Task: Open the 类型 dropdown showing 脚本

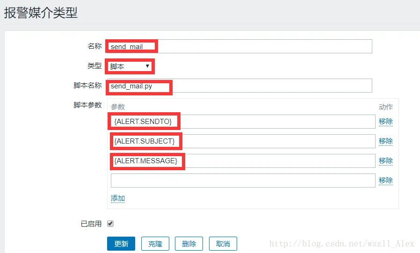Action: tap(130, 66)
